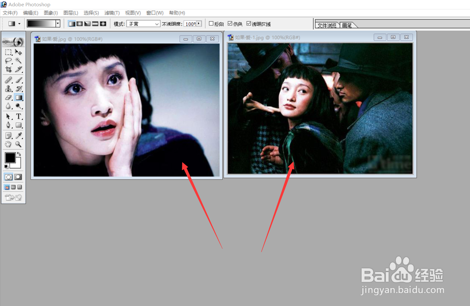Select the Blur tool
This screenshot has height=306, width=470.
coord(8,106)
